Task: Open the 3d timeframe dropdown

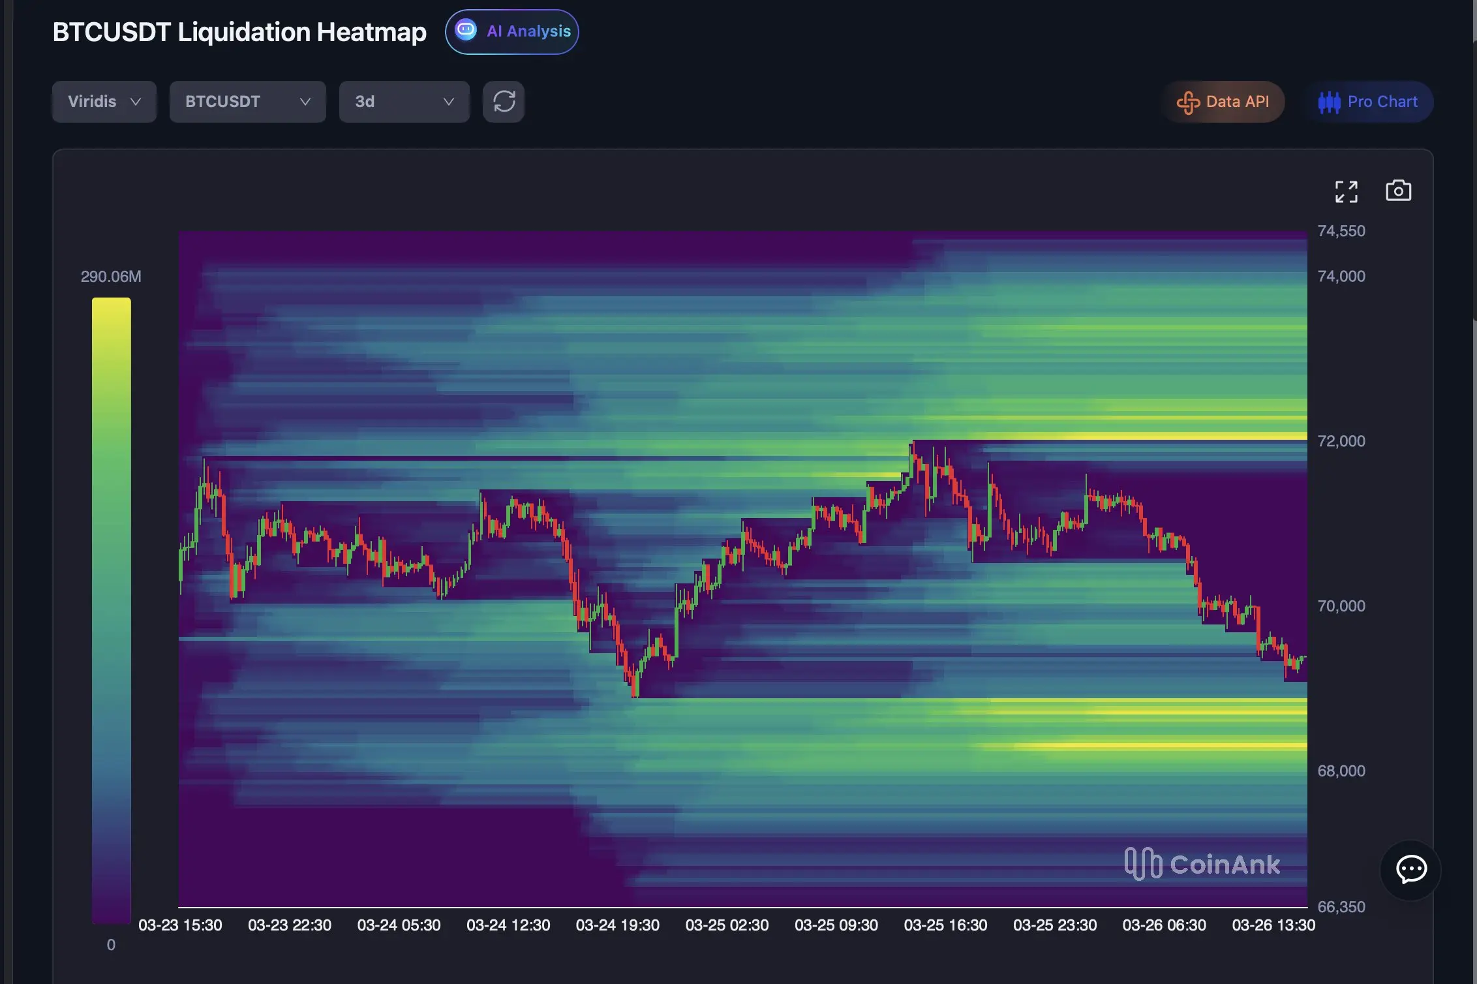Action: coord(404,102)
